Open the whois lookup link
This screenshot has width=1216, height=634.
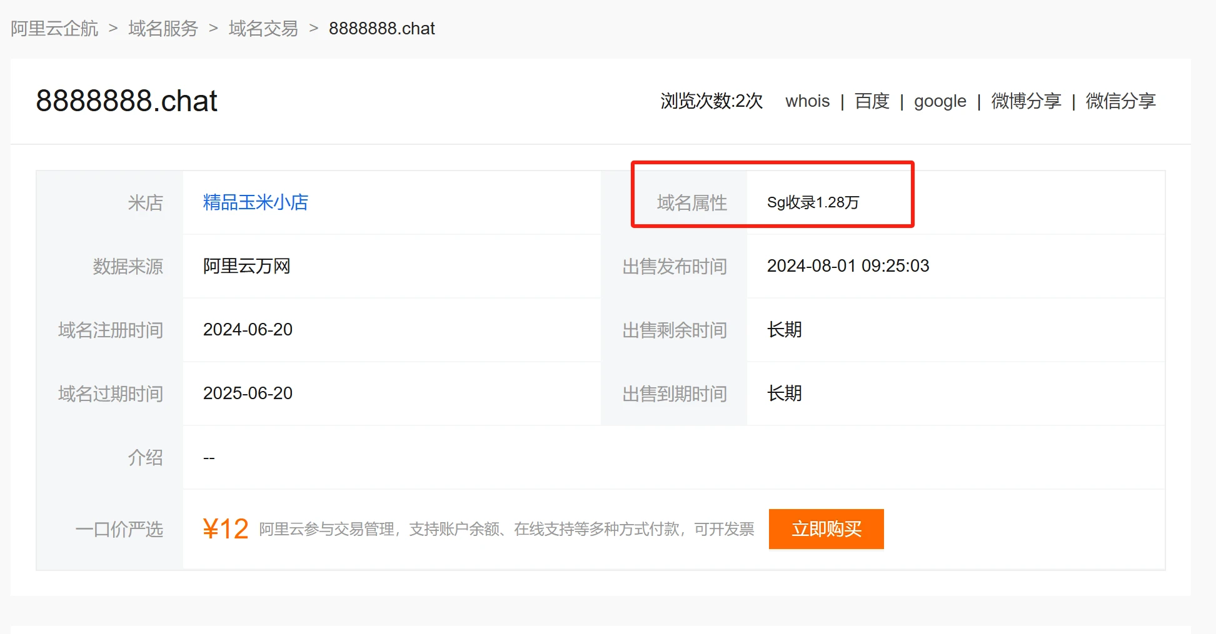click(x=807, y=101)
